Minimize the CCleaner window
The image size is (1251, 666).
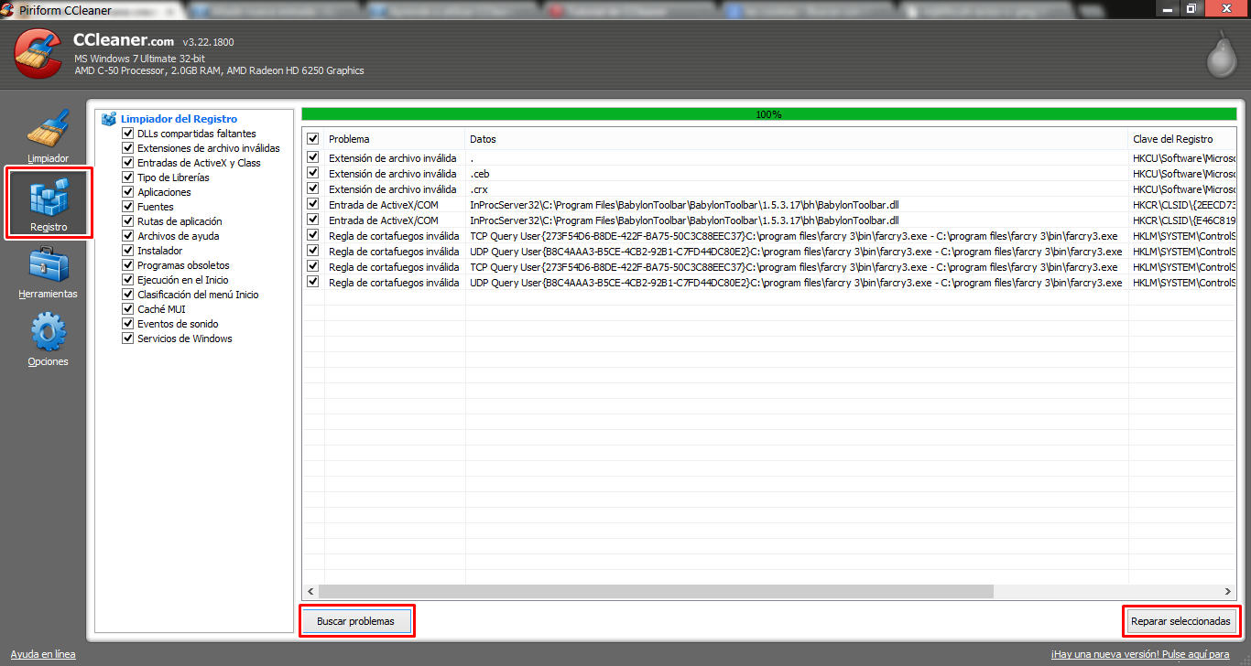point(1167,8)
